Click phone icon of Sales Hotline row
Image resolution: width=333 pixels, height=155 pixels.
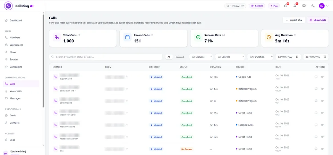(55, 101)
